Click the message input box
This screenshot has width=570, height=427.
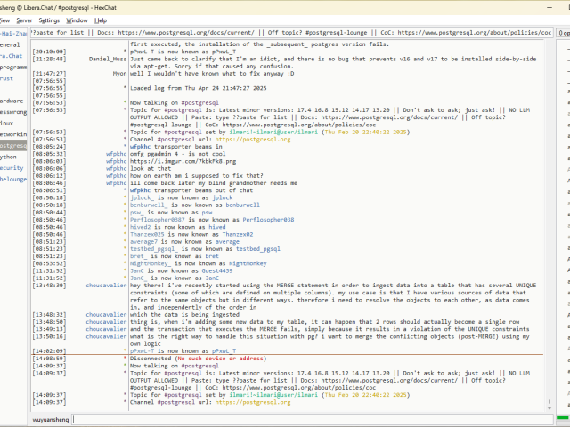coord(312,418)
